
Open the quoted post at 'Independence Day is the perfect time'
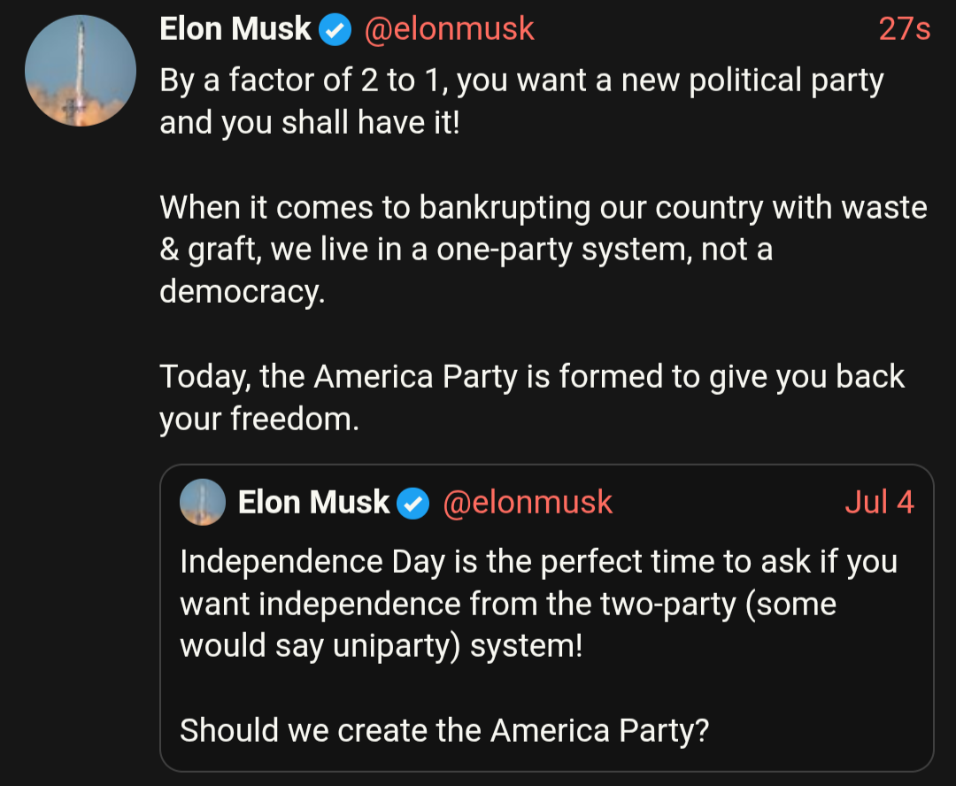[538, 561]
